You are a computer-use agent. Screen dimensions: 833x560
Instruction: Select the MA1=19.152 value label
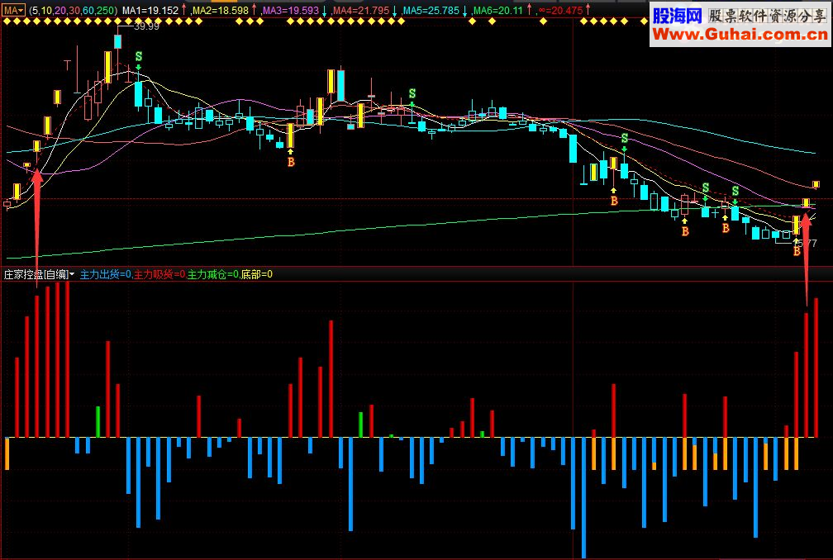tap(150, 10)
